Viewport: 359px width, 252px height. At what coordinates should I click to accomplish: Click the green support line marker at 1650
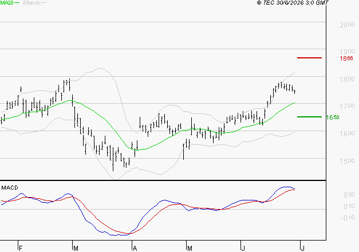[x=309, y=117]
